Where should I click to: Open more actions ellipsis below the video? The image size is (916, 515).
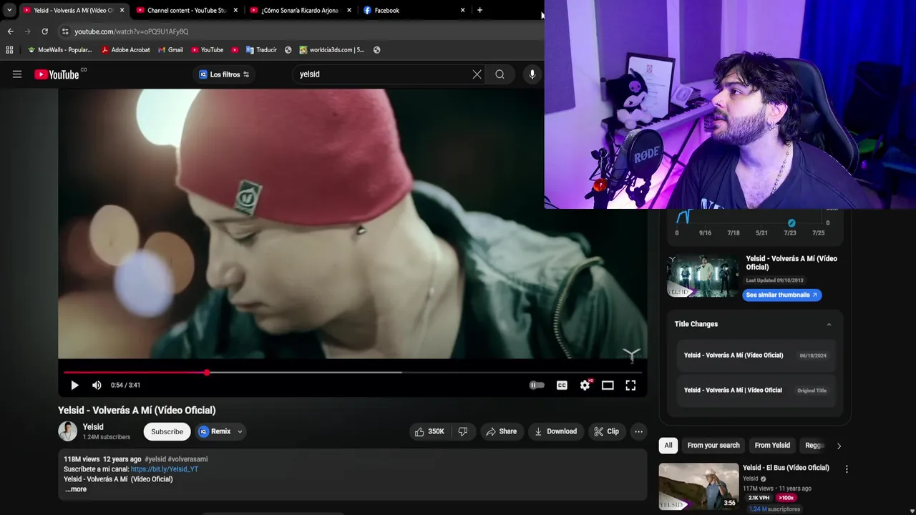(x=638, y=431)
